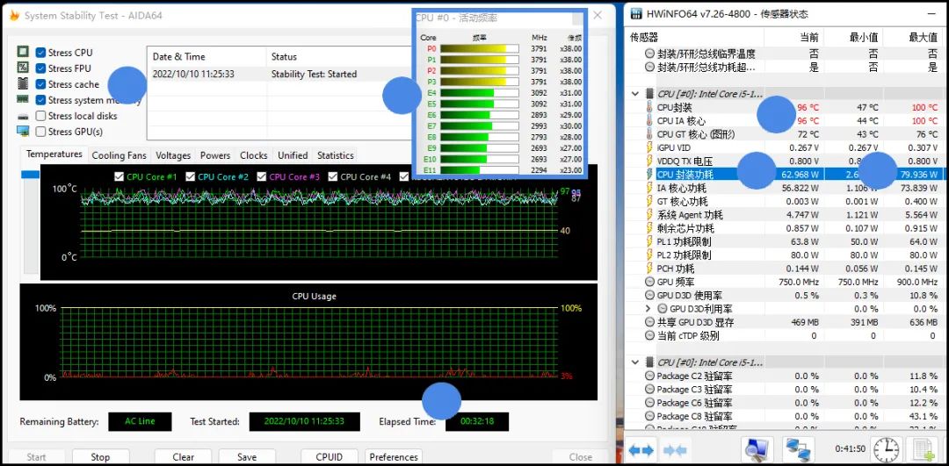Click the circle icon of Package C2 驻留率 row
949x466 pixels.
point(649,376)
